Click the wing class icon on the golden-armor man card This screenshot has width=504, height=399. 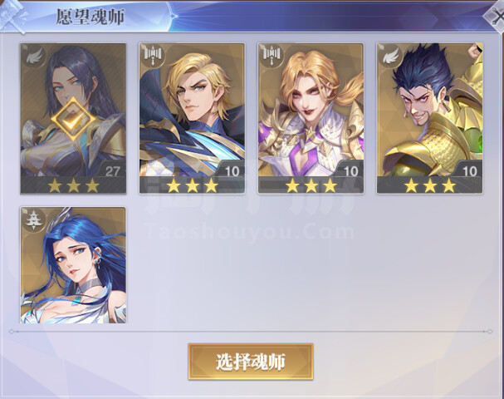pyautogui.click(x=391, y=57)
